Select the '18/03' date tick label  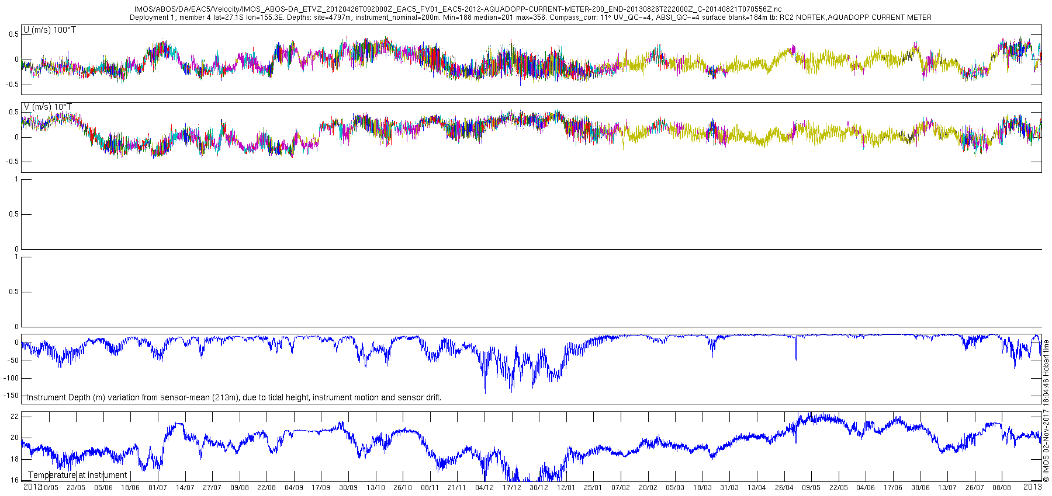[703, 488]
